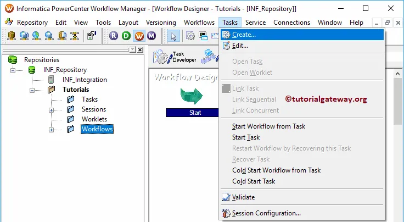Click the orange W Workflow Manager icon

[x=139, y=36]
